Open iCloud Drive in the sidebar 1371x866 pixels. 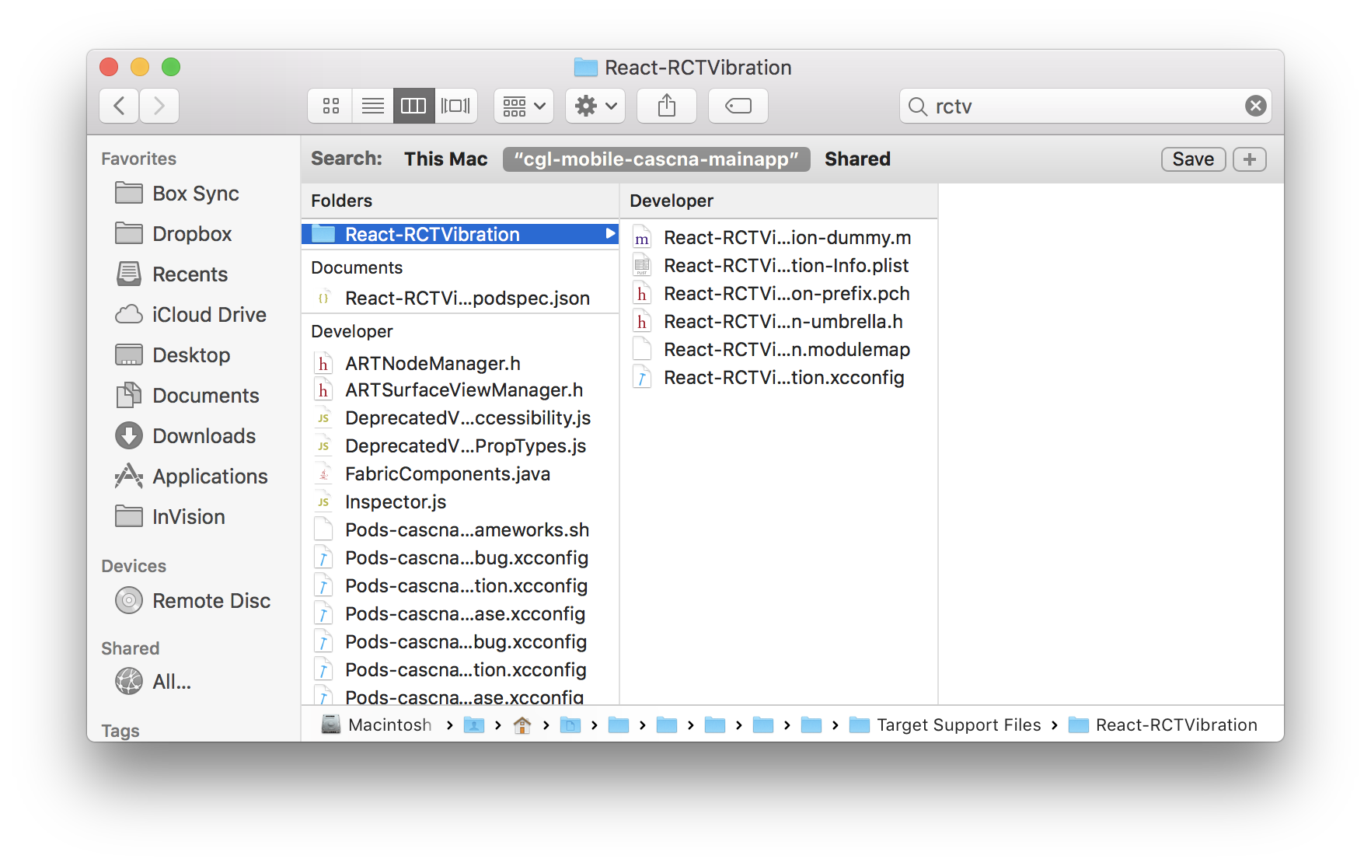pyautogui.click(x=208, y=314)
